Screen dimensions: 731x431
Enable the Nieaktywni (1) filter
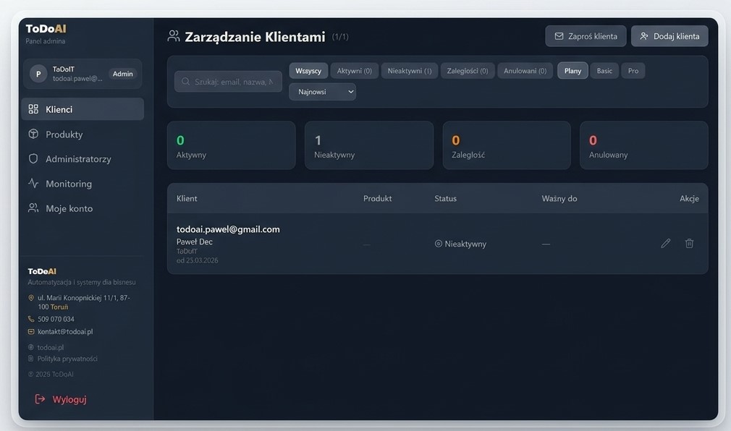coord(409,71)
